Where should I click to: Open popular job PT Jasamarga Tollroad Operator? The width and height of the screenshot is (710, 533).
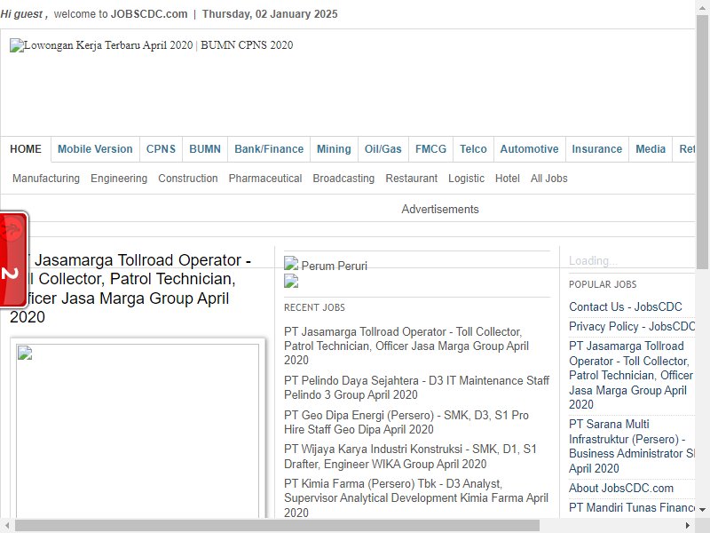[631, 375]
